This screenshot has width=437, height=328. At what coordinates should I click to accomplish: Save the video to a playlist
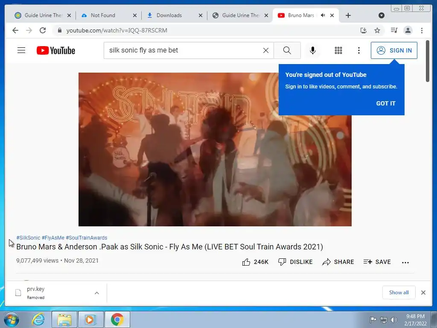point(377,262)
